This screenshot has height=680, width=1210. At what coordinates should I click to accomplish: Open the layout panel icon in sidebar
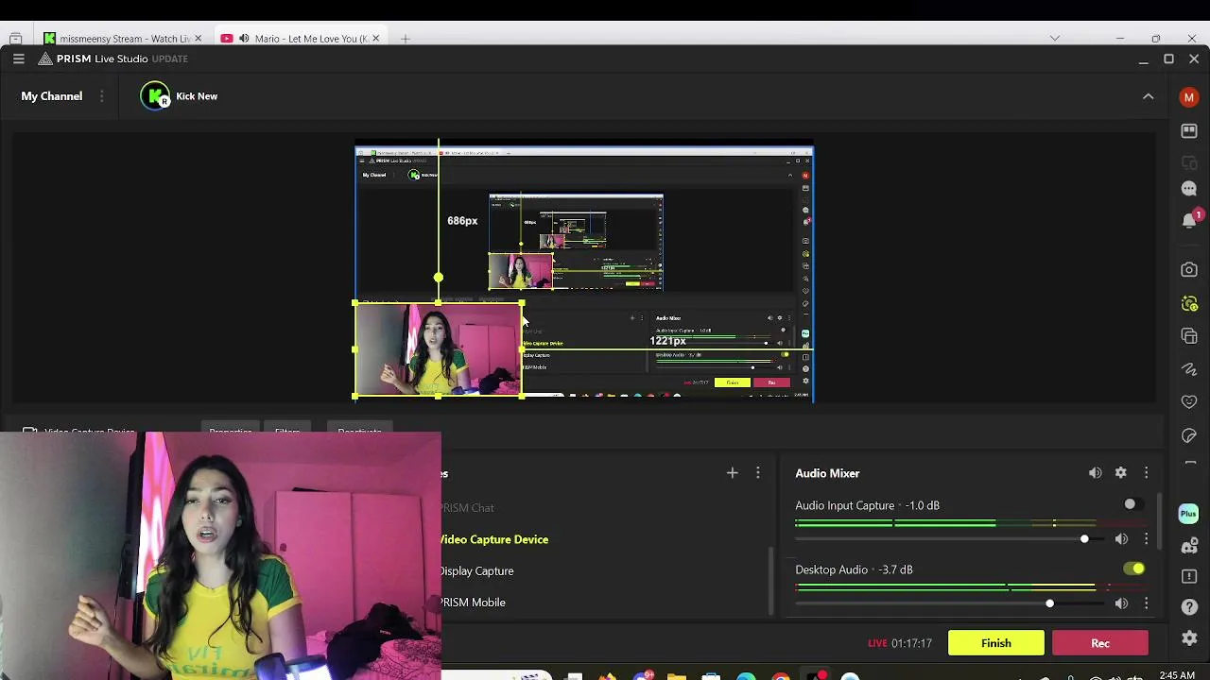coord(1189,131)
